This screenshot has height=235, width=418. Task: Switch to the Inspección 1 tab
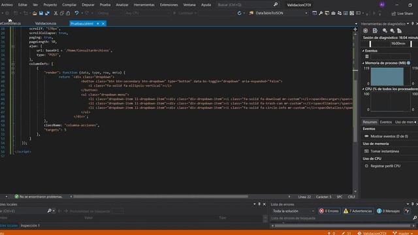(x=30, y=225)
